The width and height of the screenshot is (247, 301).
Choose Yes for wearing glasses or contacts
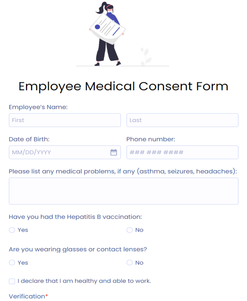12,263
